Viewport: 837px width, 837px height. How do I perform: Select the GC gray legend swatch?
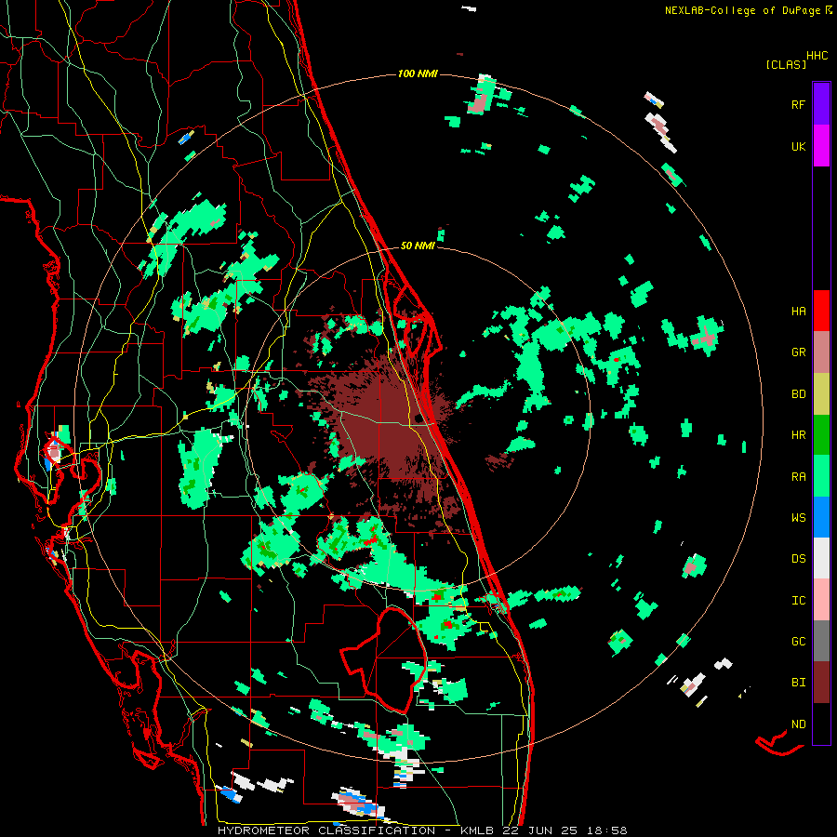coord(821,641)
